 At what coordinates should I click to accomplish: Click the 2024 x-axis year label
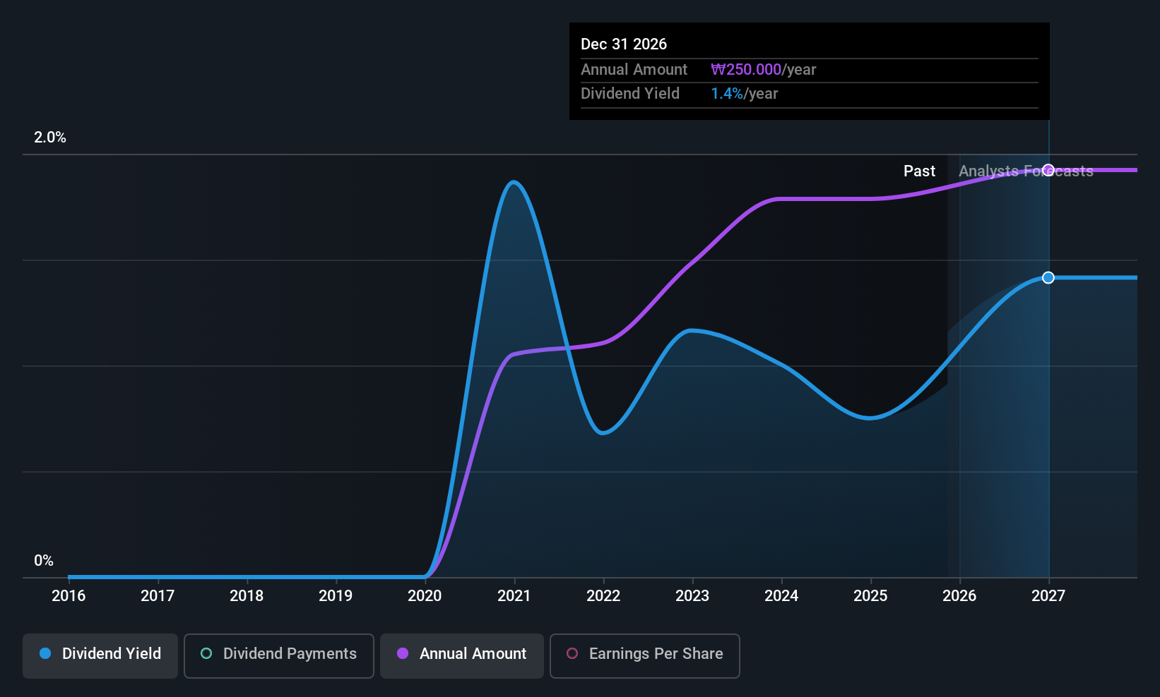[781, 596]
